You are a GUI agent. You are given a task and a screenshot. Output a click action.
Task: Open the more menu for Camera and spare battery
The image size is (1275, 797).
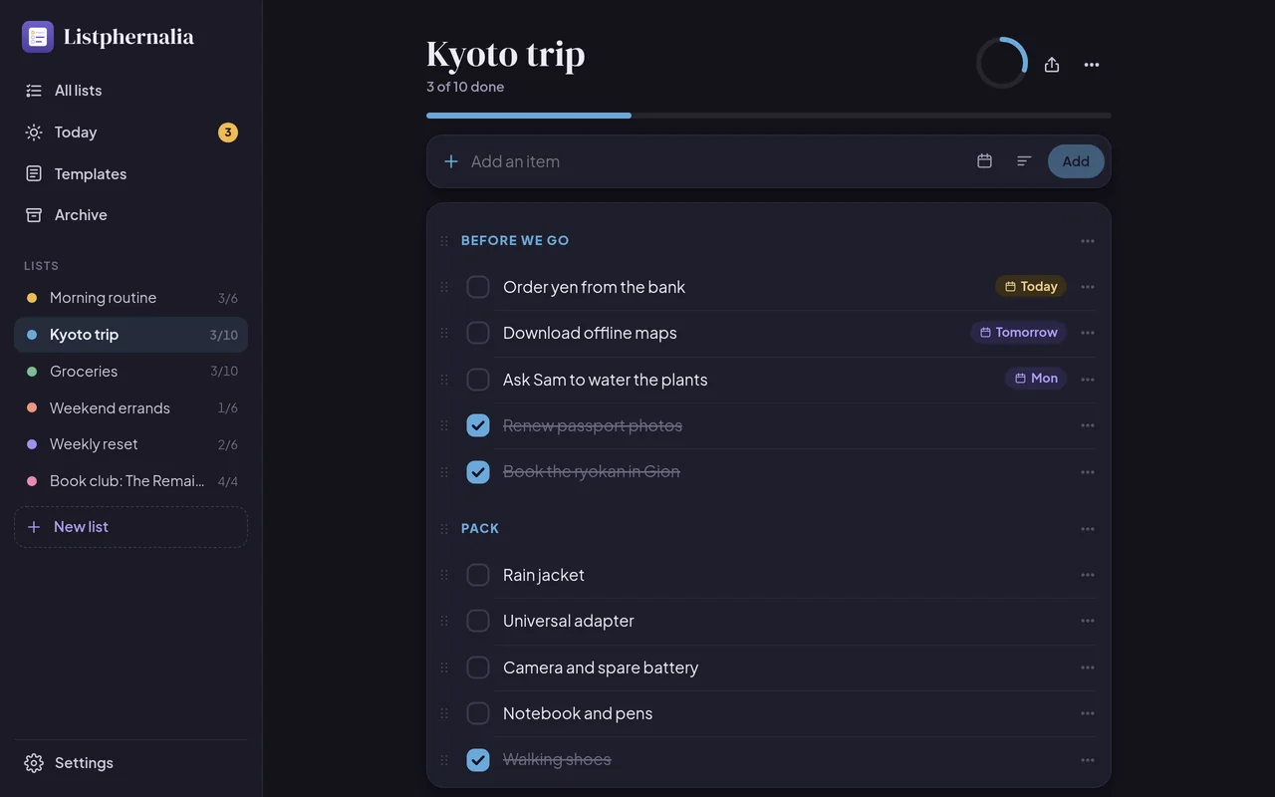tap(1088, 667)
